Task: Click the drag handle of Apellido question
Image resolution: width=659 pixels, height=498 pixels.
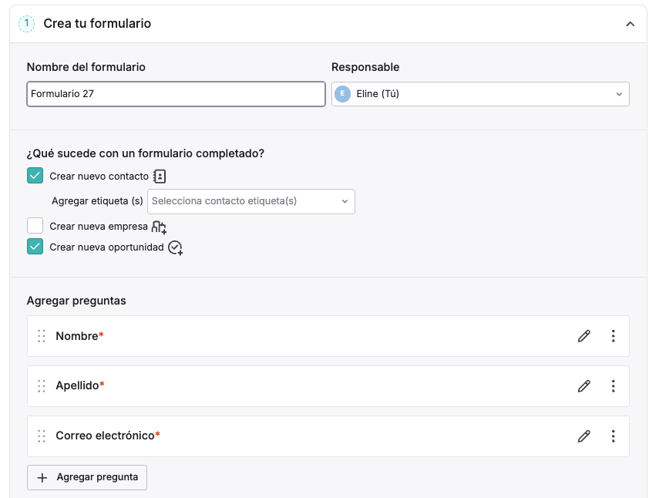Action: point(41,385)
